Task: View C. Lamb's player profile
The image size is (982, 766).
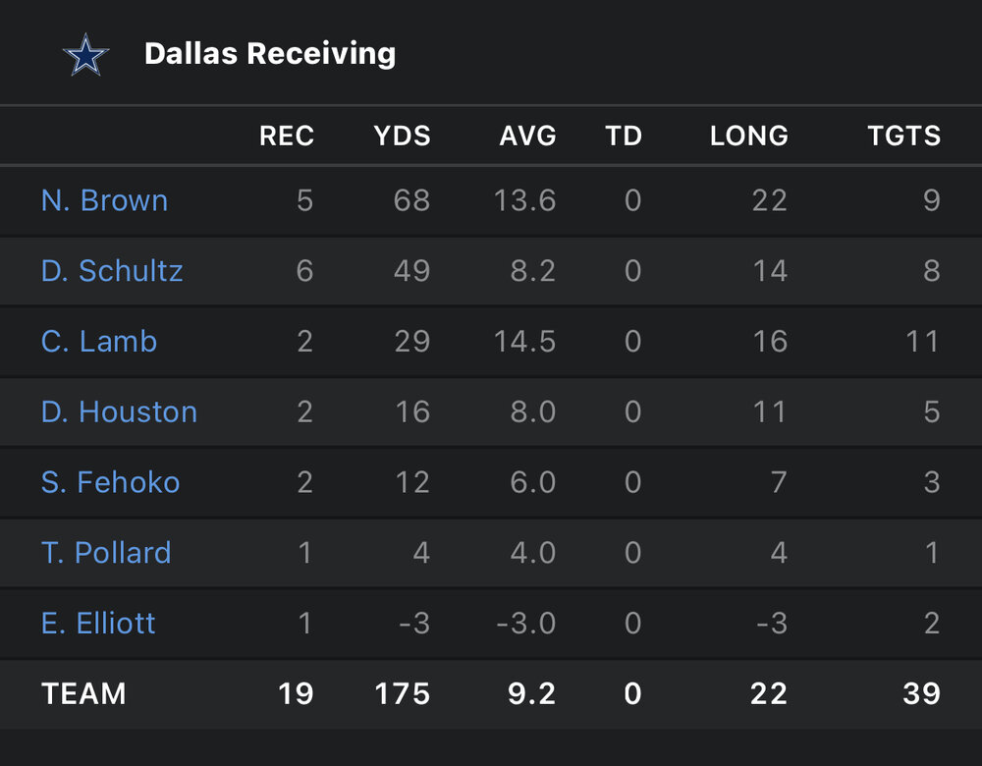Action: pos(99,342)
